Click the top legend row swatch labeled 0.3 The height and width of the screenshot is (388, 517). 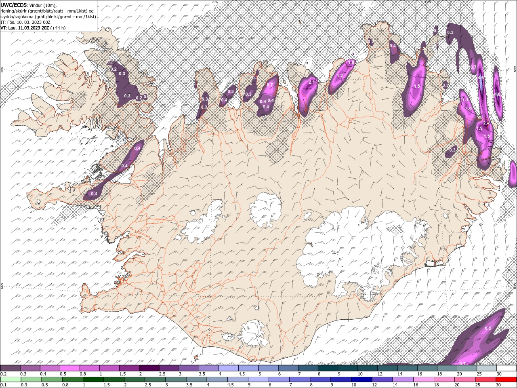pos(30,368)
